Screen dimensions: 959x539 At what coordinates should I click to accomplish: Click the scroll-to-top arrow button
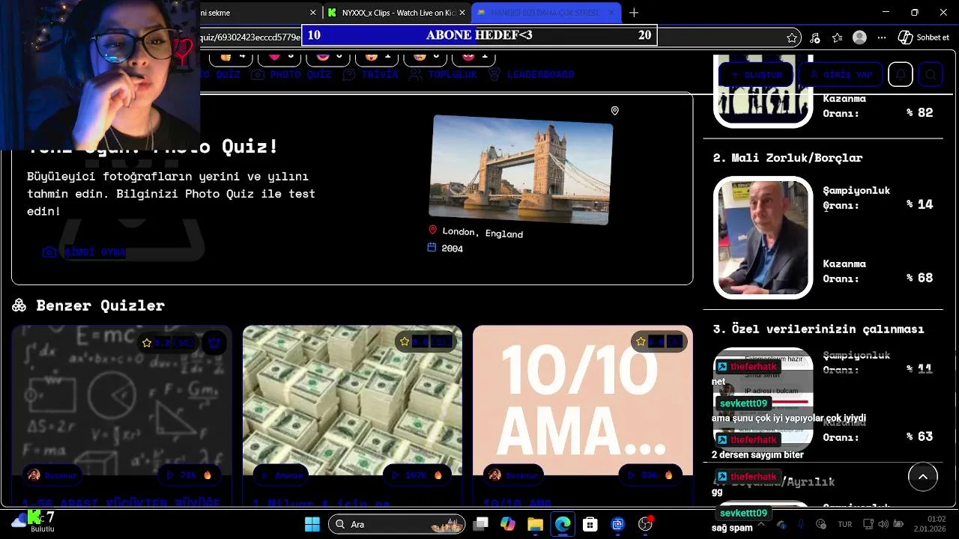[x=923, y=477]
